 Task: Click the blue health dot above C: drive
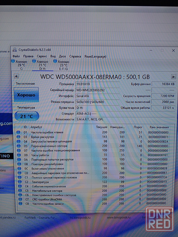[x=13, y=61]
